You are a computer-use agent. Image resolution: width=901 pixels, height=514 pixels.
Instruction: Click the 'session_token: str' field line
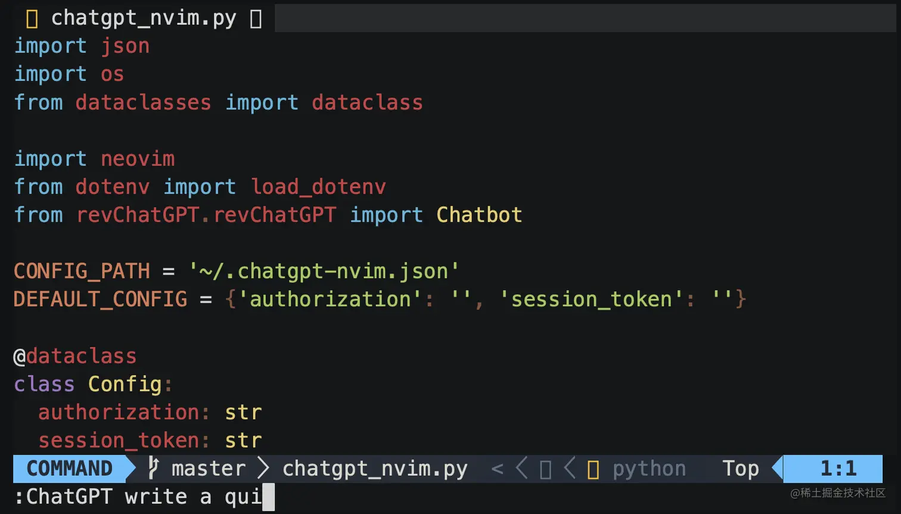[150, 441]
